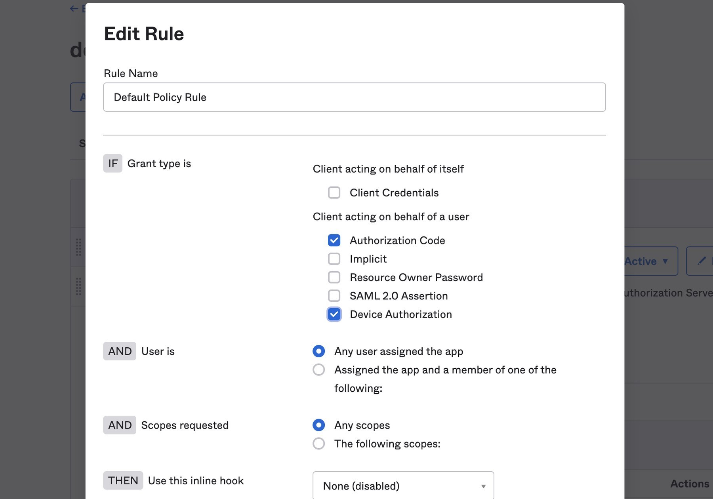713x499 pixels.
Task: Expand the Active status dropdown
Action: pos(650,261)
